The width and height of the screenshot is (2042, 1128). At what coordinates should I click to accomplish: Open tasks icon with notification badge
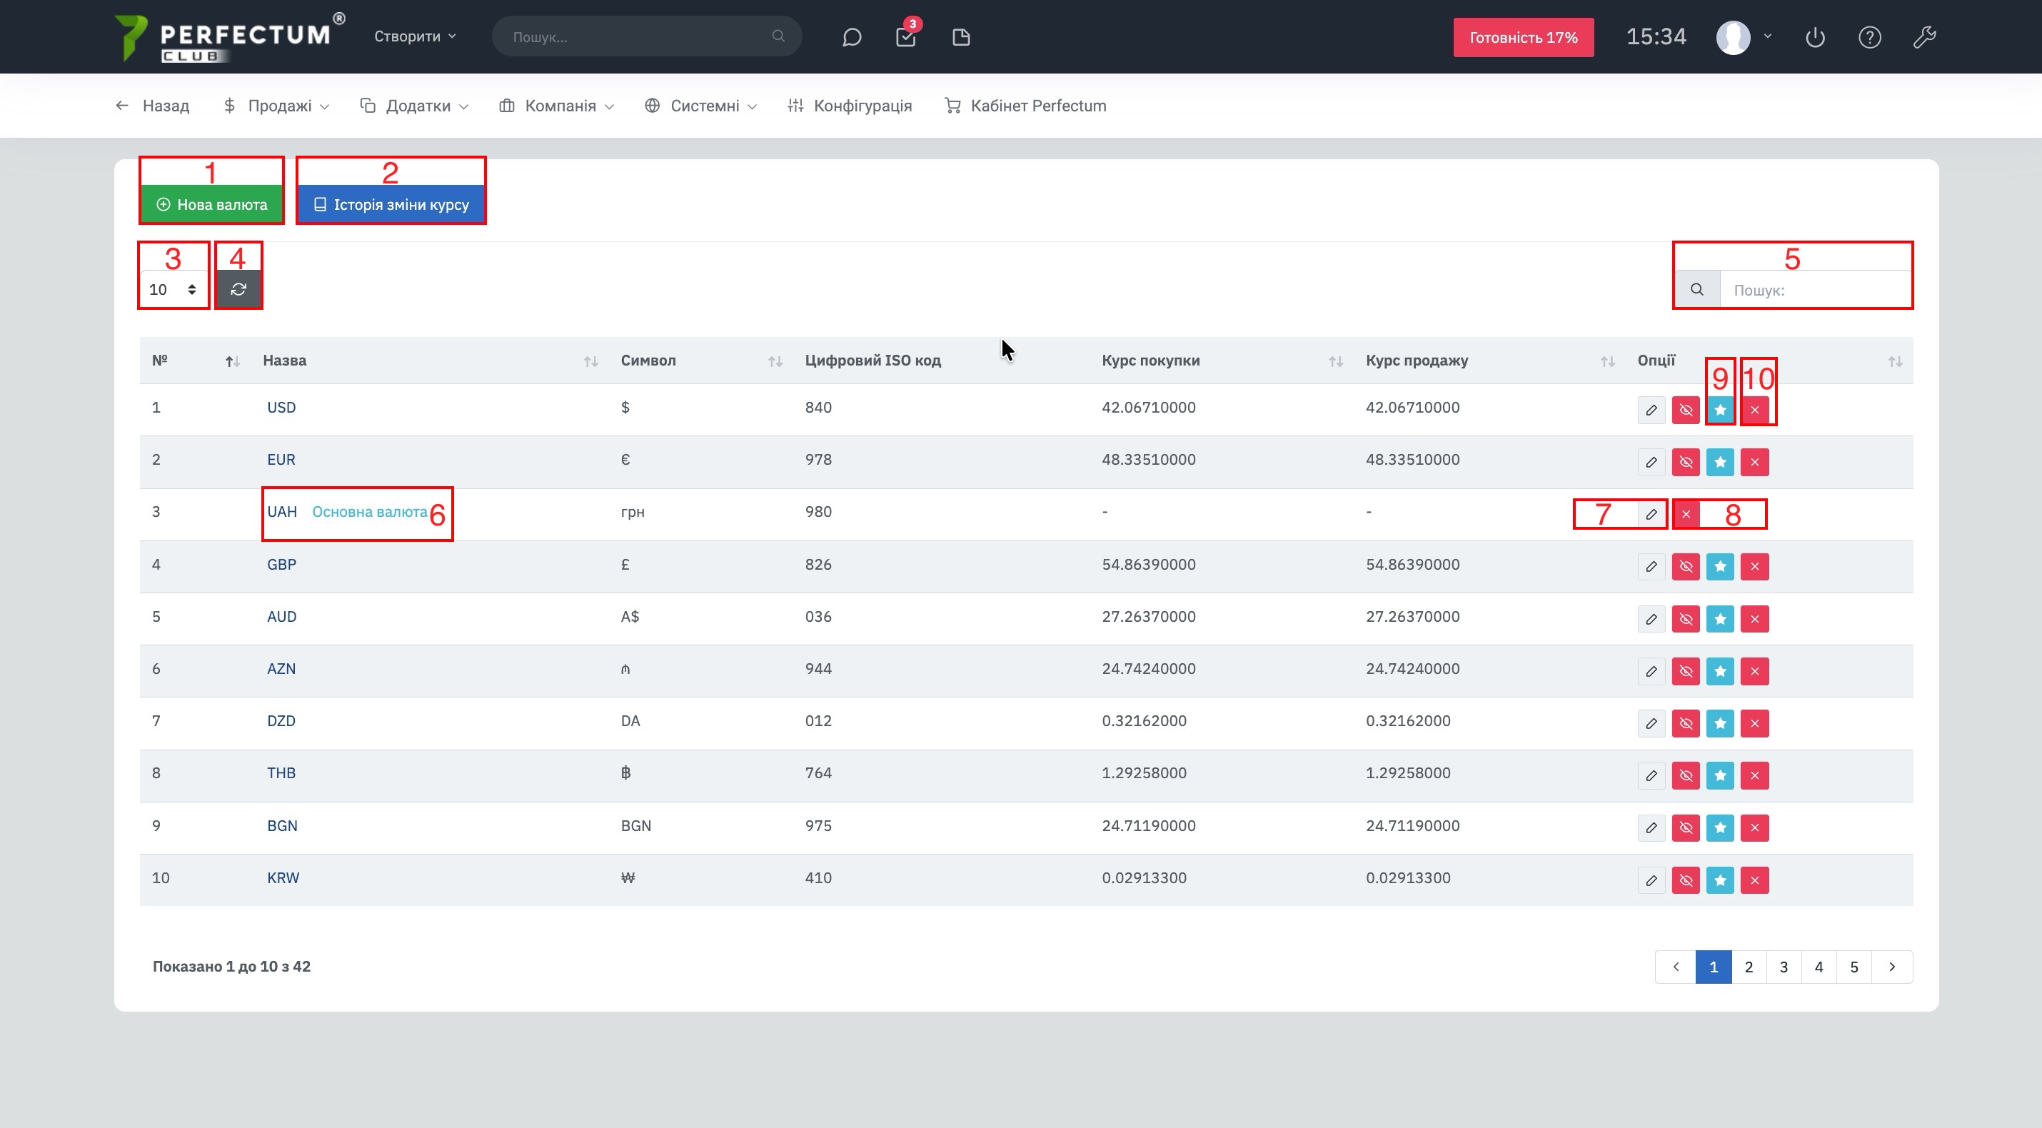905,37
